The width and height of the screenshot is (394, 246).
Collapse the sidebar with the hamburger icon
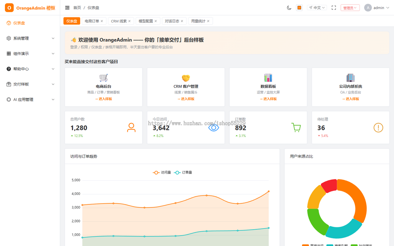(x=67, y=8)
